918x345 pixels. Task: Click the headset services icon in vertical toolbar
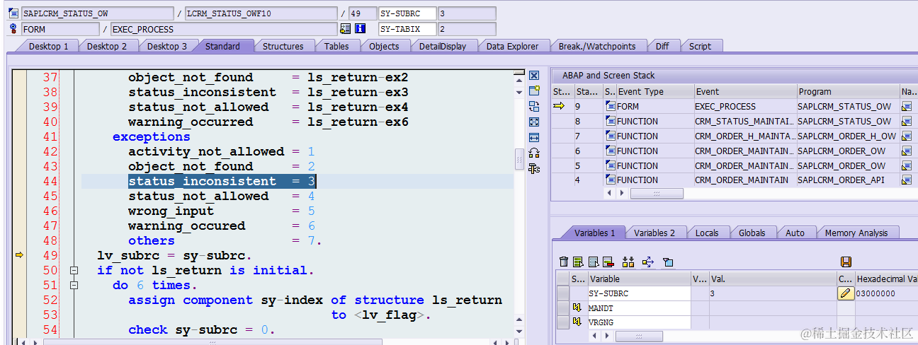click(x=534, y=153)
